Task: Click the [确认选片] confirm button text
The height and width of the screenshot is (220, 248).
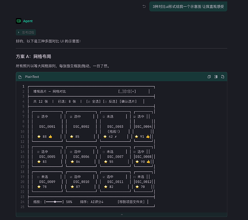Action: pyautogui.click(x=128, y=102)
